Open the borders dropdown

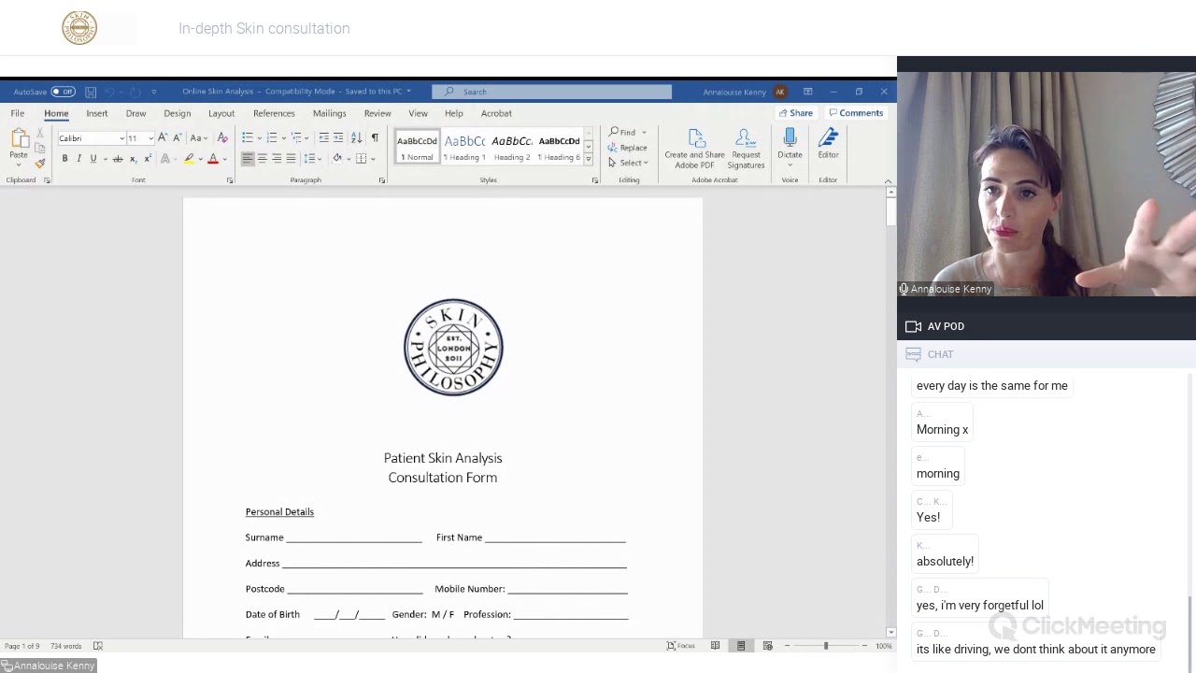(373, 159)
